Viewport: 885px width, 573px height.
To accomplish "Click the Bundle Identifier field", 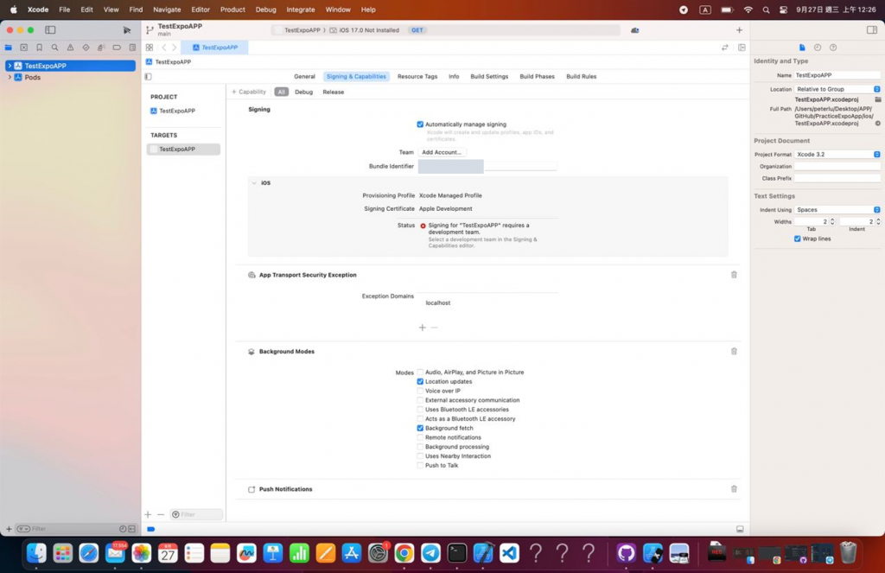I will [487, 166].
